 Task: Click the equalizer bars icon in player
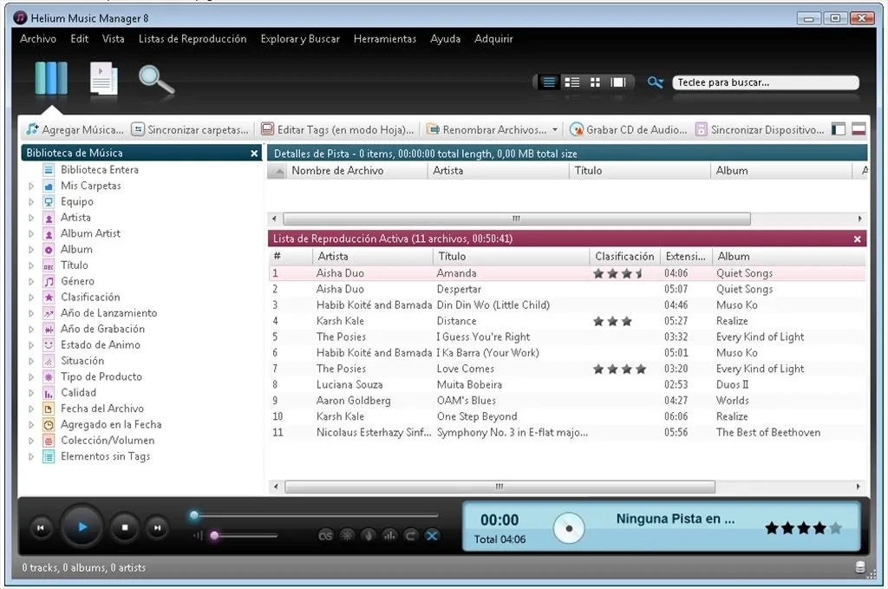click(389, 535)
